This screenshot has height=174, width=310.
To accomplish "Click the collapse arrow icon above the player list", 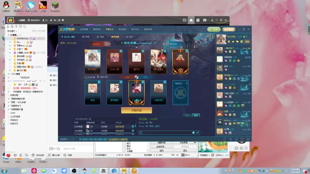I will pos(211,37).
